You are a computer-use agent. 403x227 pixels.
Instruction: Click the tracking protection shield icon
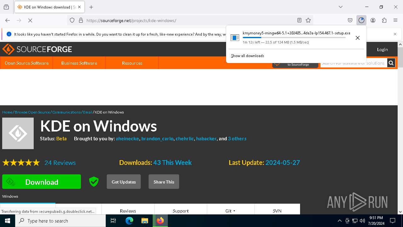coord(72,20)
